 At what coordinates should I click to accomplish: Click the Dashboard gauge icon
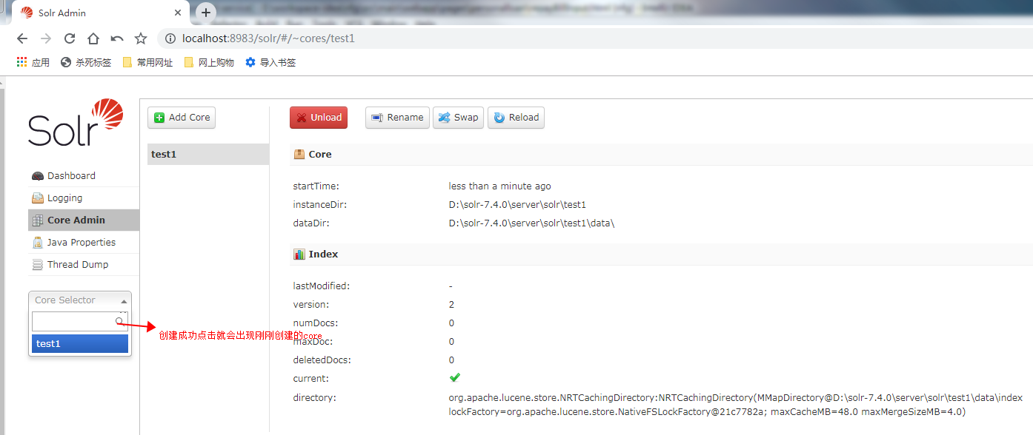[x=38, y=176]
